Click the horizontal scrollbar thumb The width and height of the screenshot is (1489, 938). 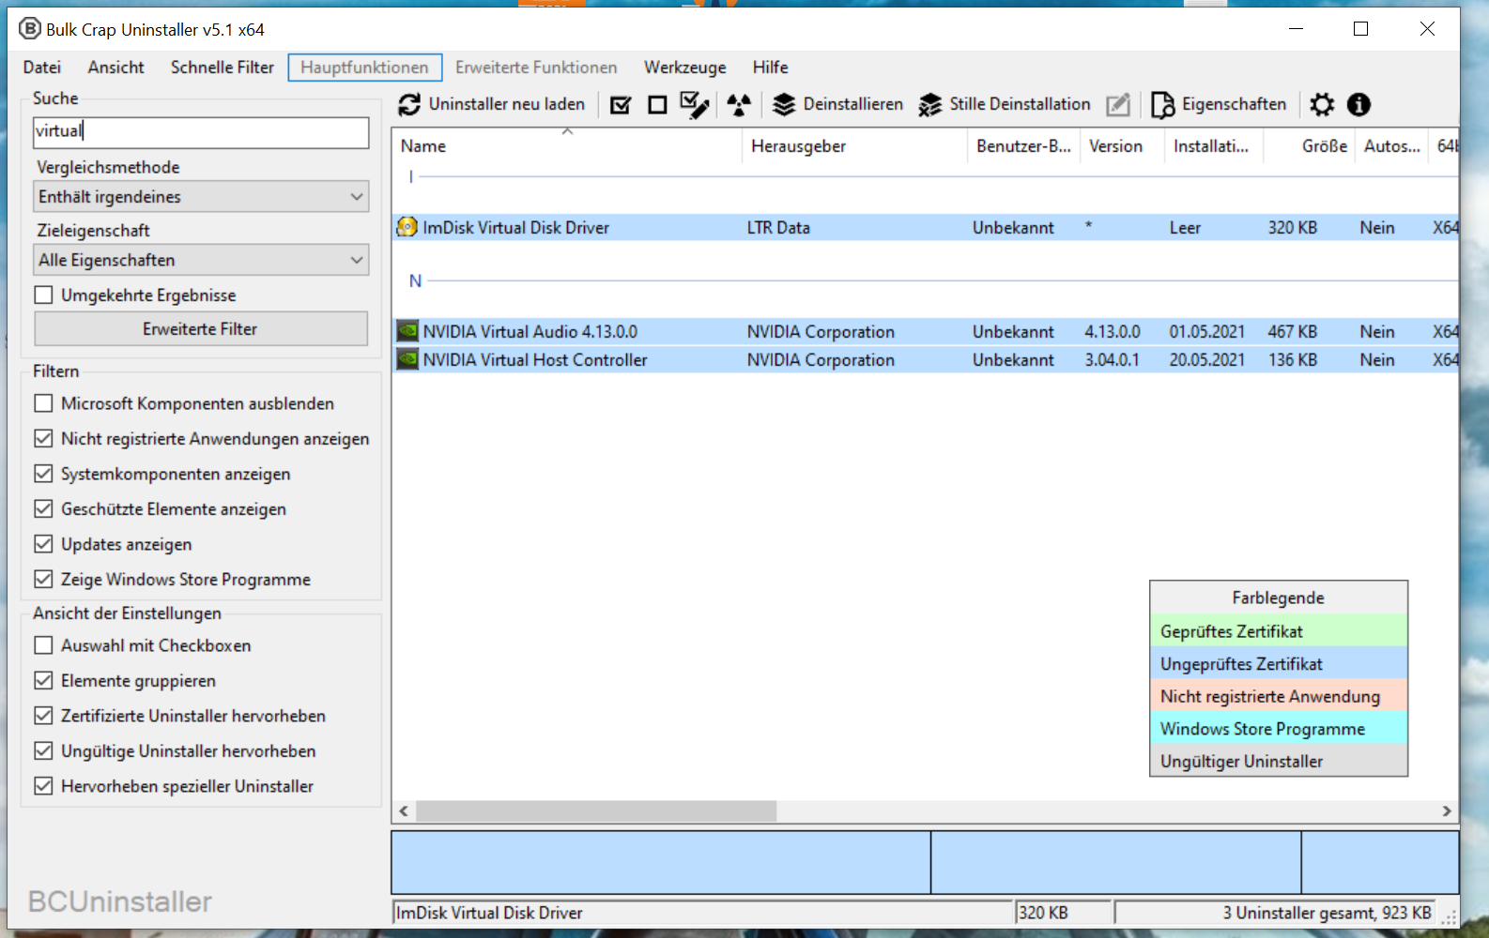(x=596, y=811)
